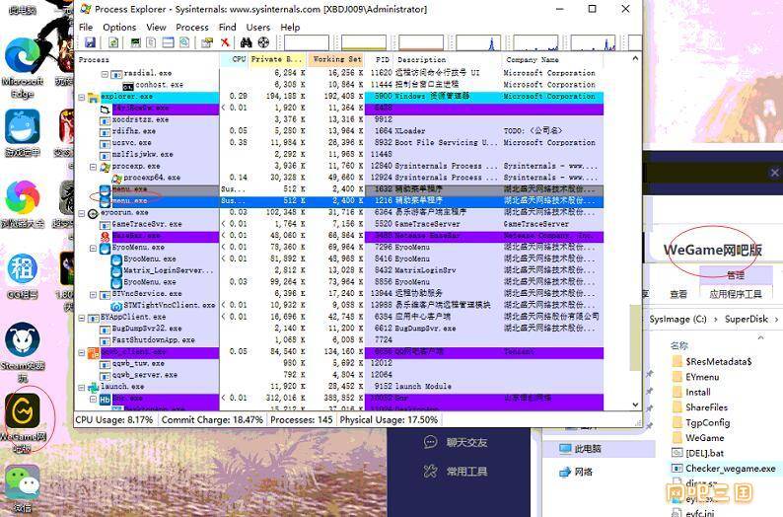Click SuperDisk in the address breadcrumb
Image resolution: width=783 pixels, height=517 pixels.
point(747,319)
